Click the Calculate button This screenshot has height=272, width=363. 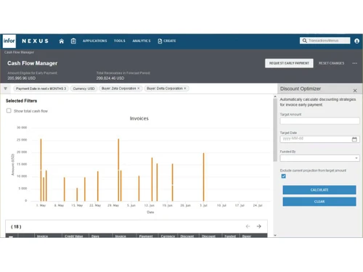click(319, 190)
